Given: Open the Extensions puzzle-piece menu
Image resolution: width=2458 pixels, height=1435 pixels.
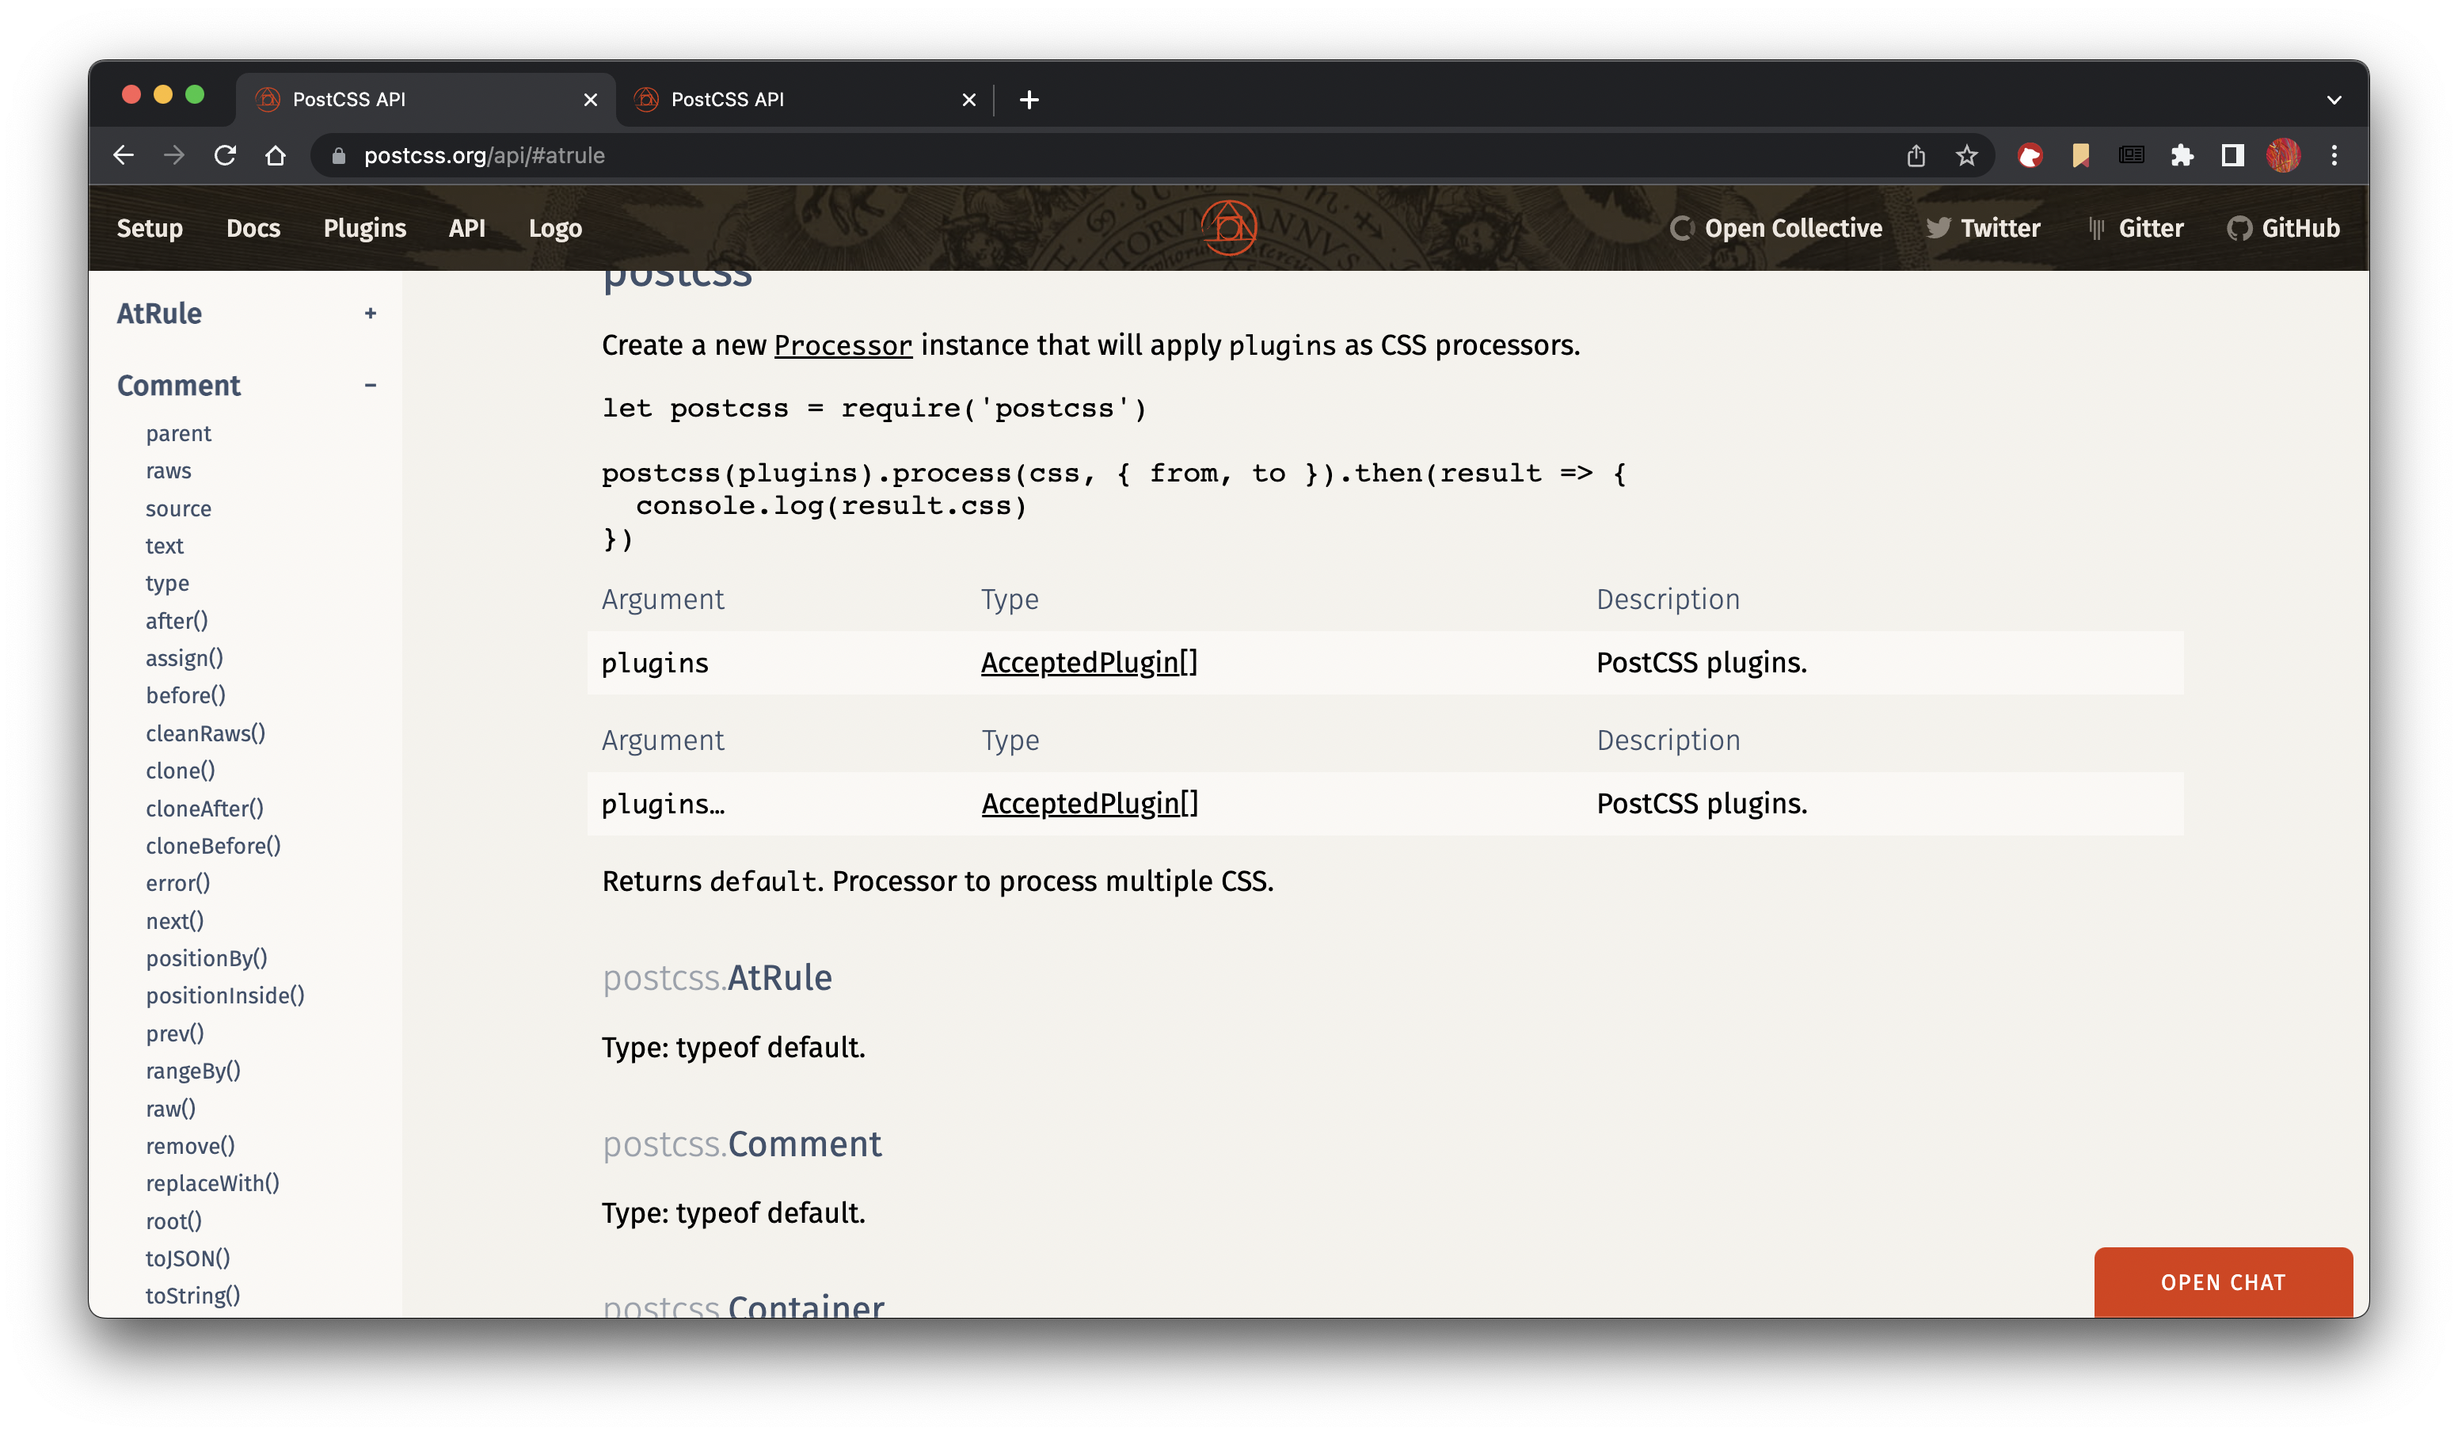Looking at the screenshot, I should pos(2182,155).
